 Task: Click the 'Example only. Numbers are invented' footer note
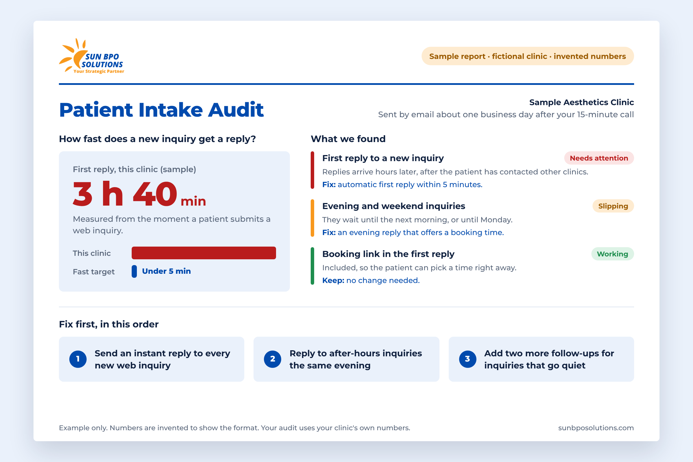tap(234, 428)
